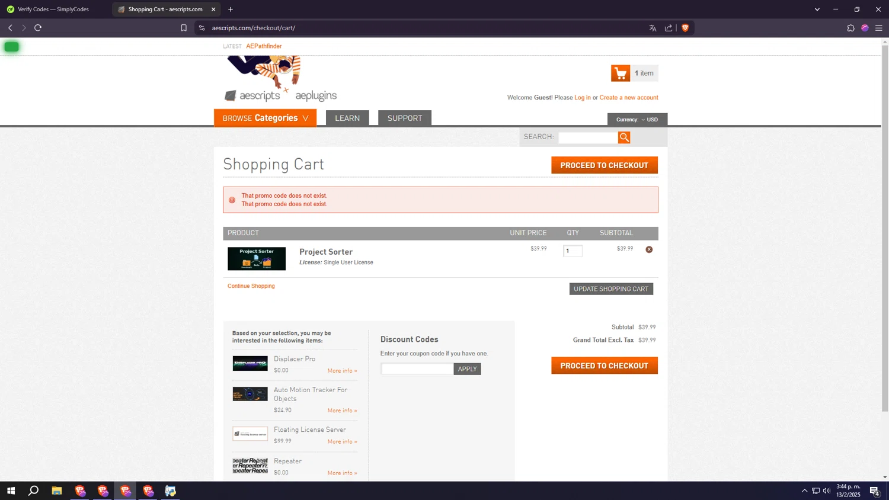Click the quantity field for Project Sorter
This screenshot has width=889, height=500.
pos(573,251)
